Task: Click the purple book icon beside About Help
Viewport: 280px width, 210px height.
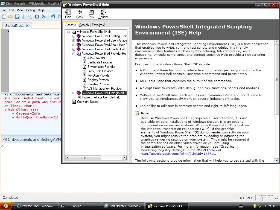Action: 79,45
